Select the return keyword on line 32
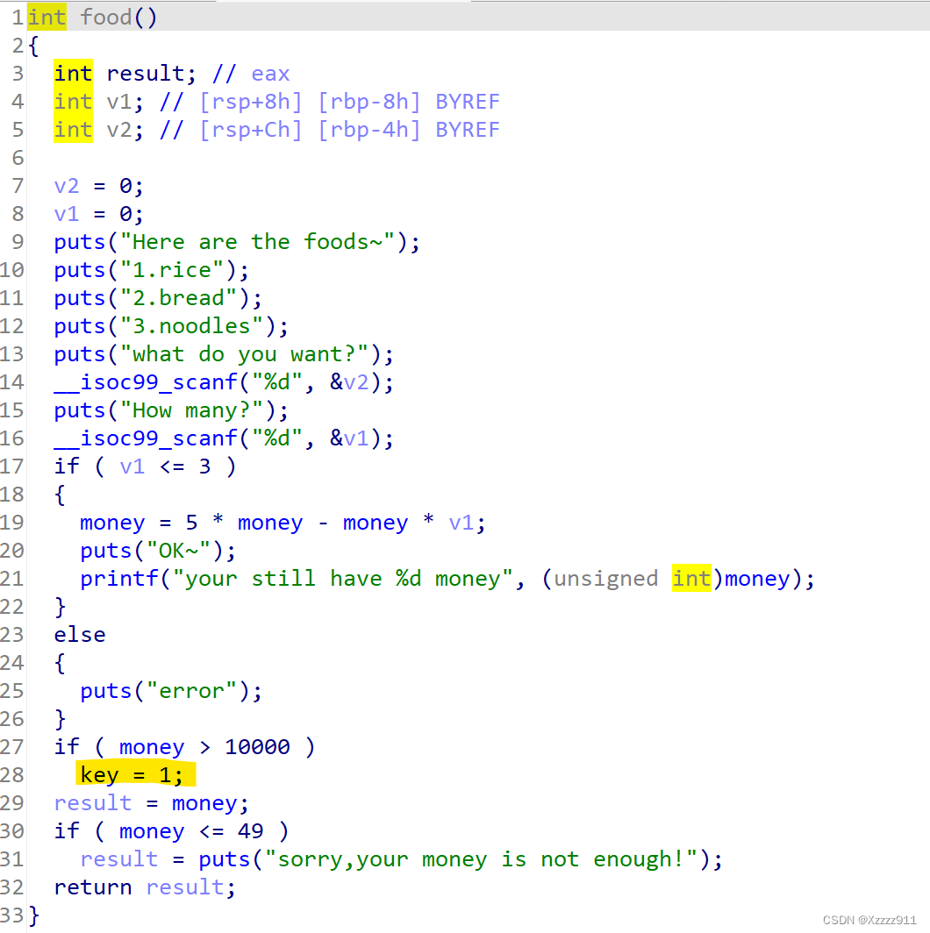The image size is (930, 933). pyautogui.click(x=93, y=887)
